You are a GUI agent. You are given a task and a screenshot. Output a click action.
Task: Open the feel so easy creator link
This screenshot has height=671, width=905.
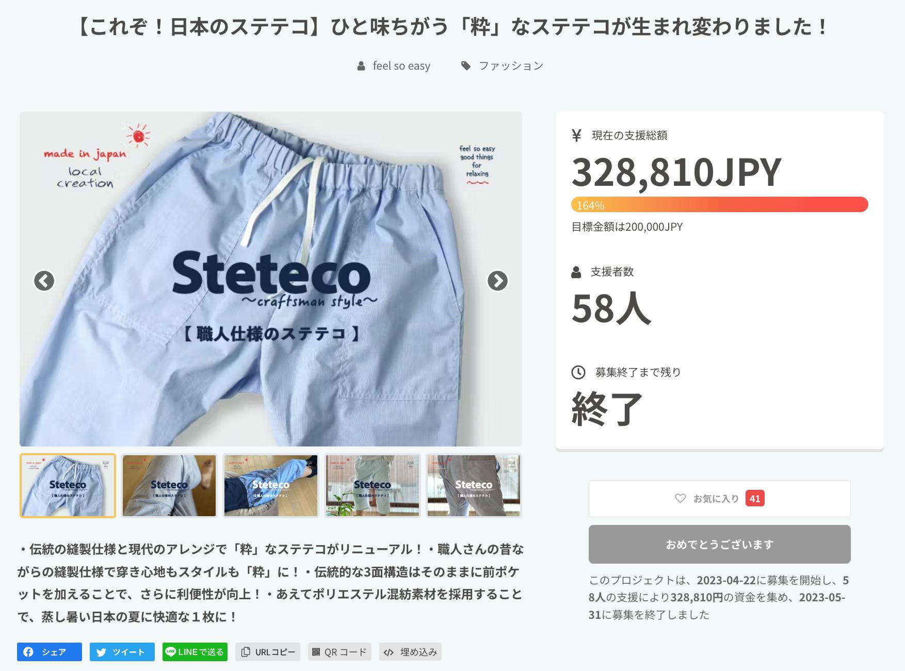tap(401, 66)
